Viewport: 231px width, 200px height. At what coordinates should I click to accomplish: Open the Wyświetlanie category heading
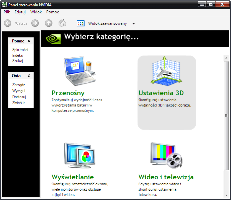[73, 177]
